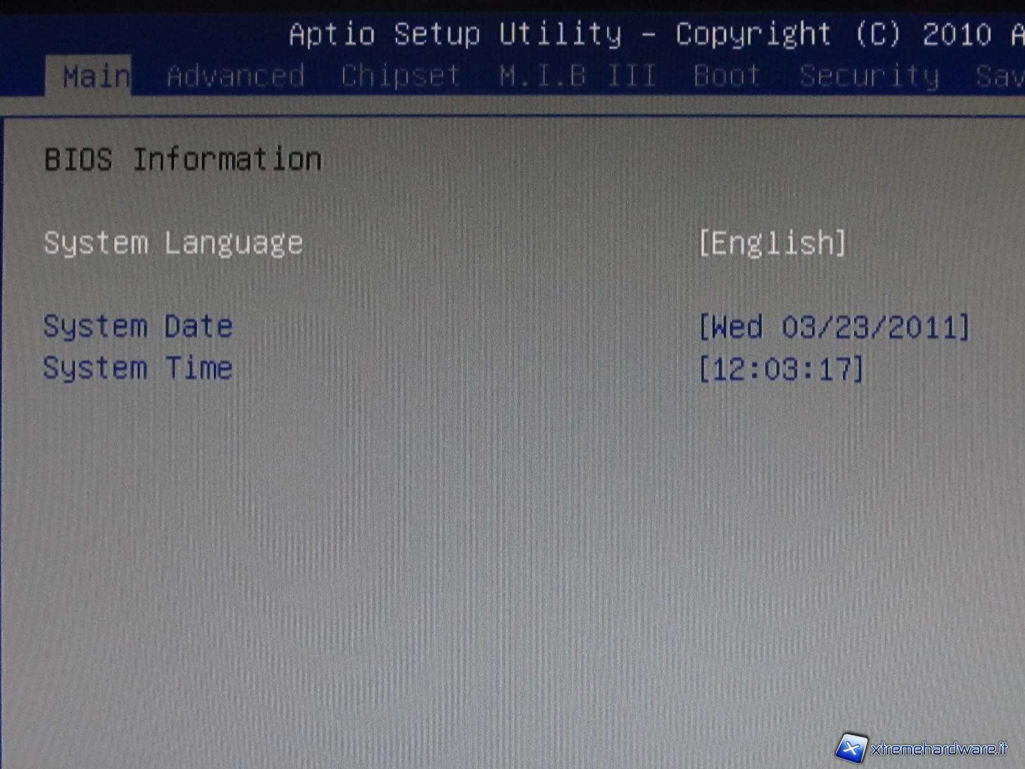Select the System Language label
1025x769 pixels.
[x=173, y=244]
